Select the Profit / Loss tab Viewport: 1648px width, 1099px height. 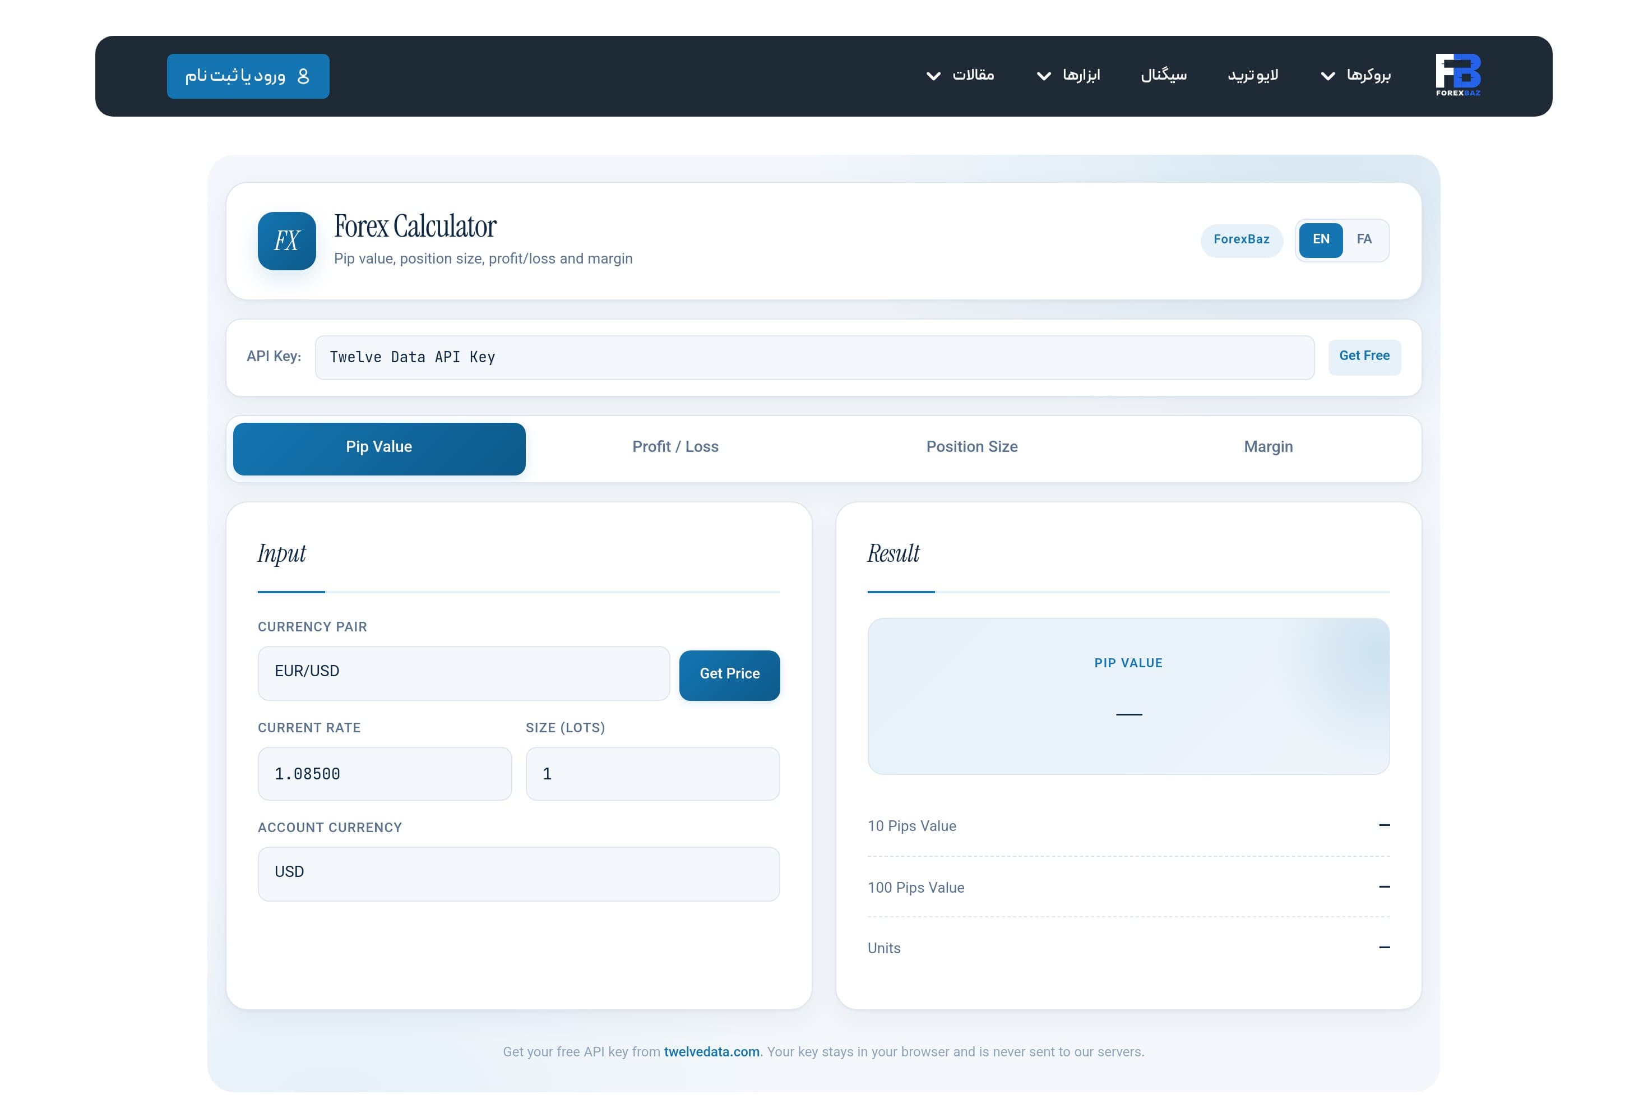coord(675,449)
